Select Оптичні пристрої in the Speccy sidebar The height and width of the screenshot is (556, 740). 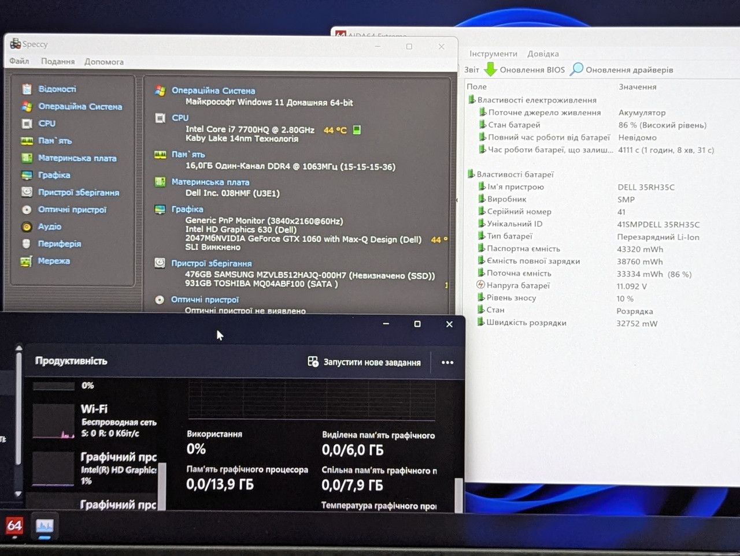pyautogui.click(x=72, y=210)
